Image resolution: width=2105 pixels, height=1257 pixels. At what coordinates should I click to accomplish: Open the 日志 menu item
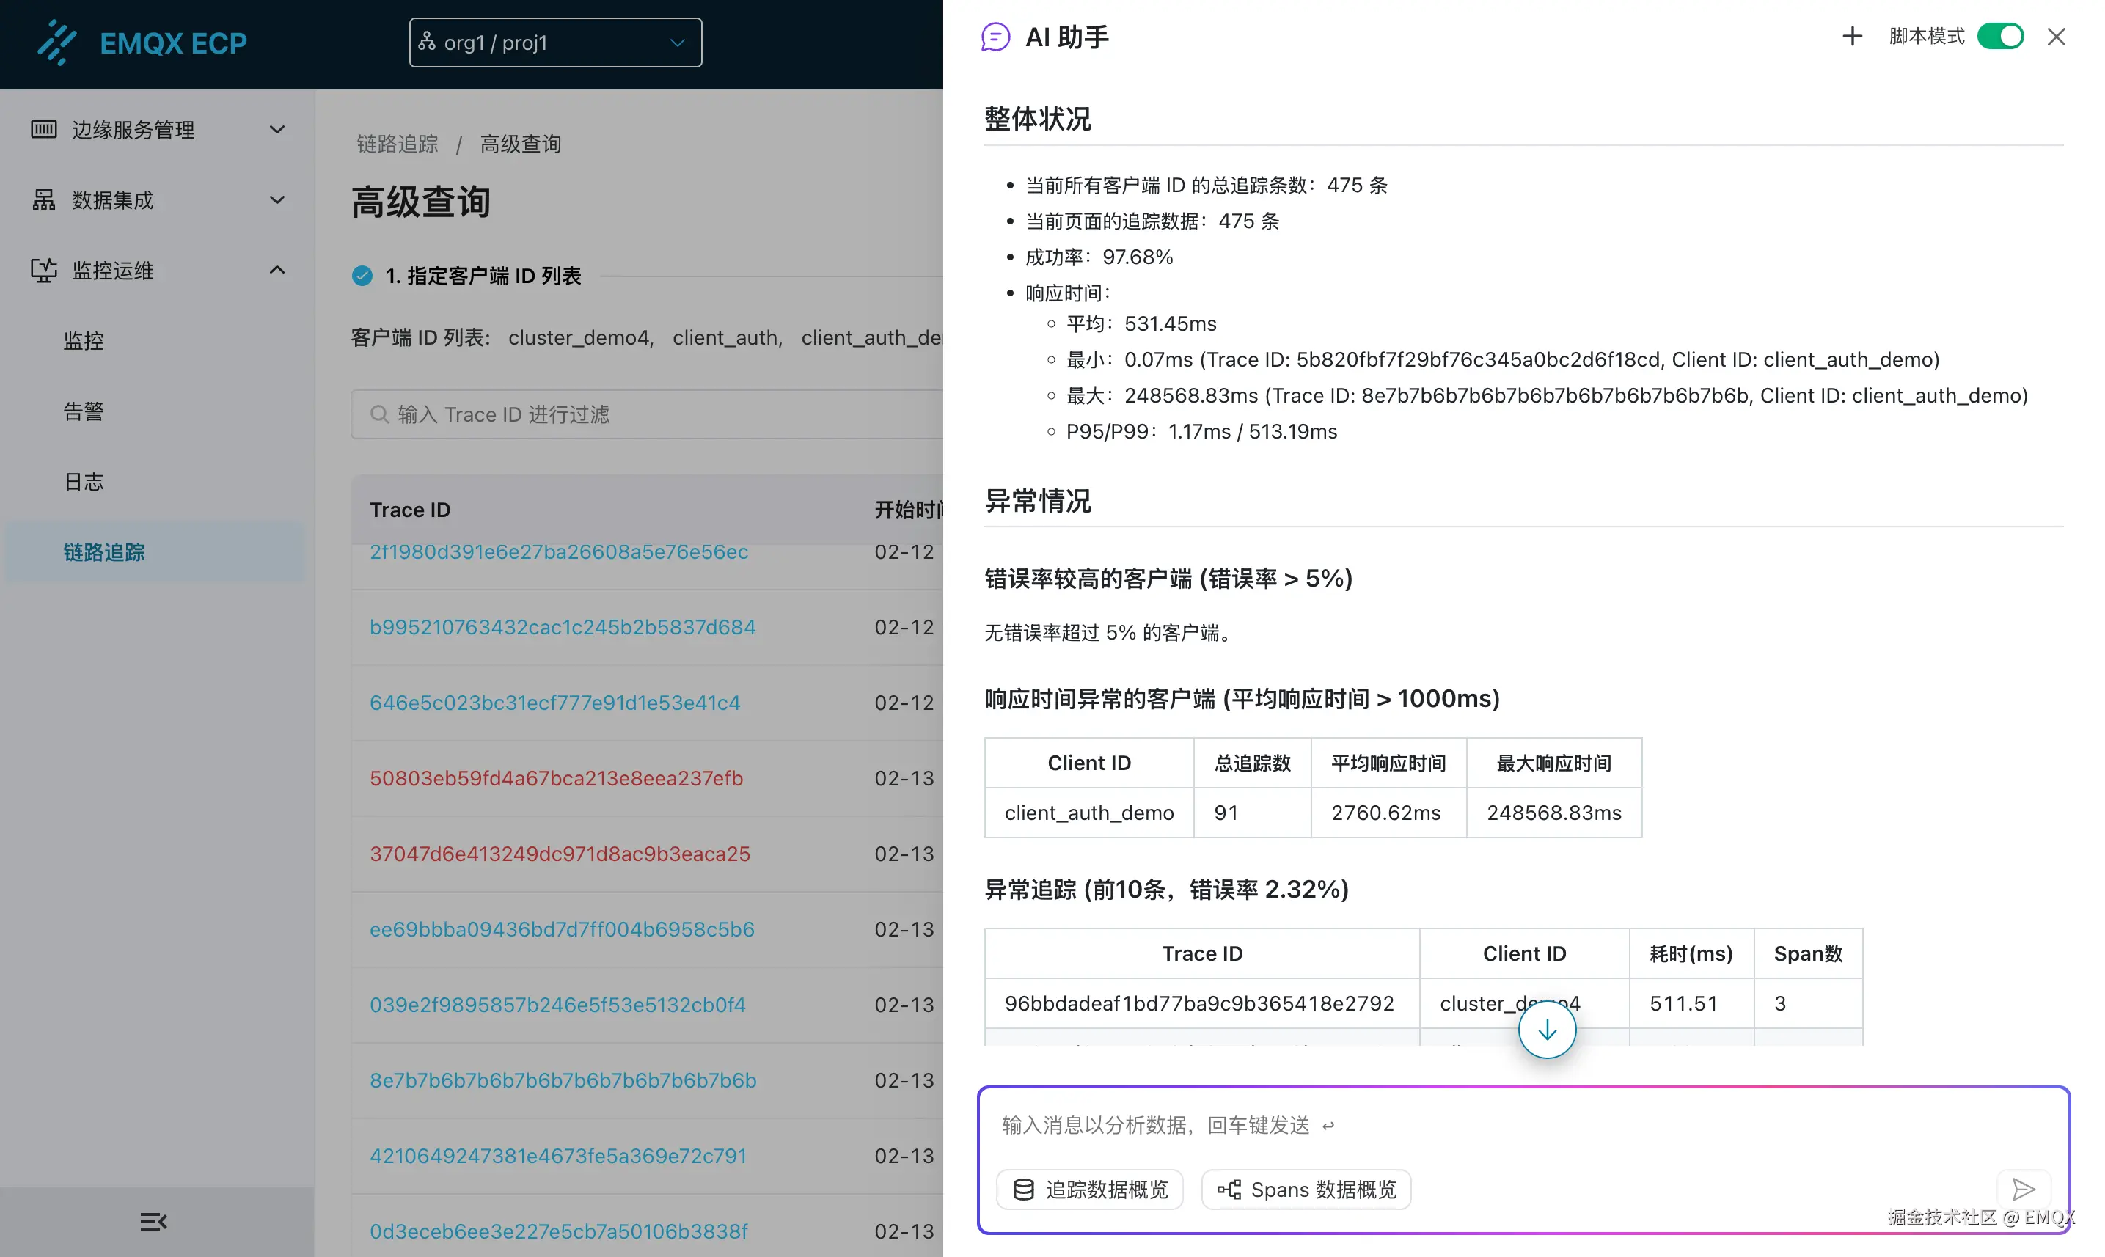coord(84,482)
